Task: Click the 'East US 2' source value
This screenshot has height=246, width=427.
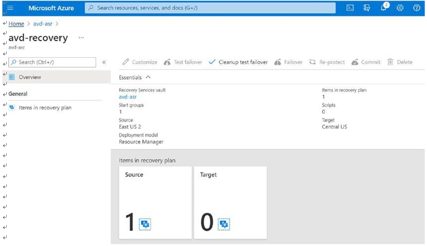Action: 130,127
